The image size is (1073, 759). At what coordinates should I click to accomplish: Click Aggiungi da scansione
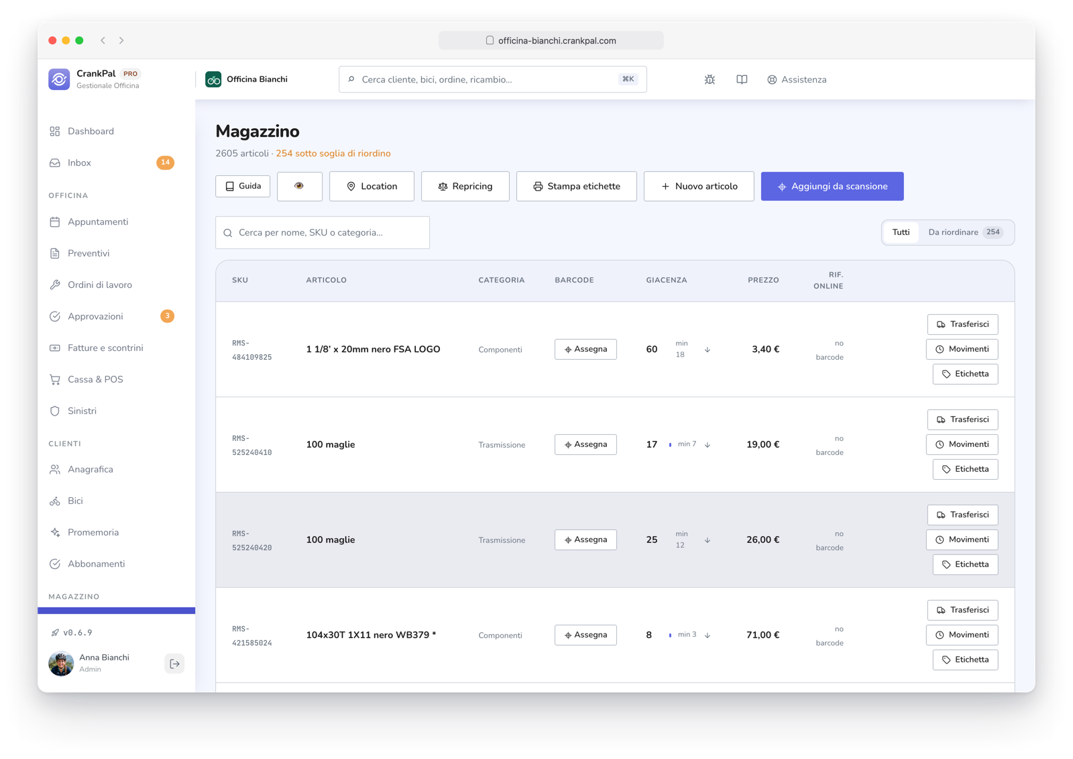tap(832, 186)
